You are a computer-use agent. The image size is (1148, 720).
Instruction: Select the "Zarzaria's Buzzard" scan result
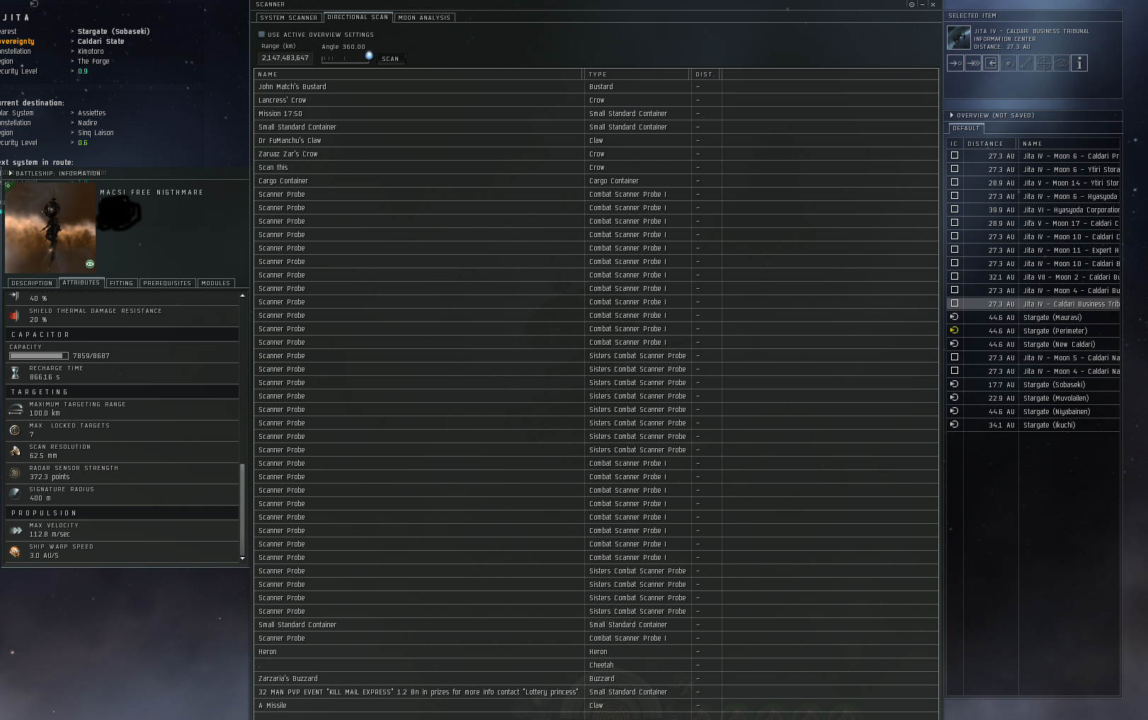pos(596,678)
